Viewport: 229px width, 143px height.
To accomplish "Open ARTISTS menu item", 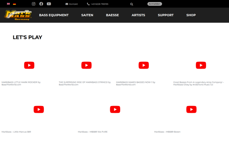I will coord(138,15).
